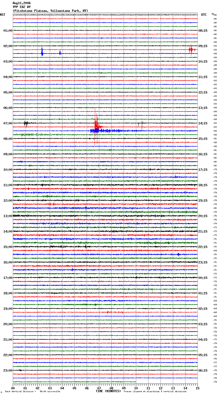The height and width of the screenshot is (395, 218).
Task: Click the "Traces clipped" footnote text
Action: 155,392
